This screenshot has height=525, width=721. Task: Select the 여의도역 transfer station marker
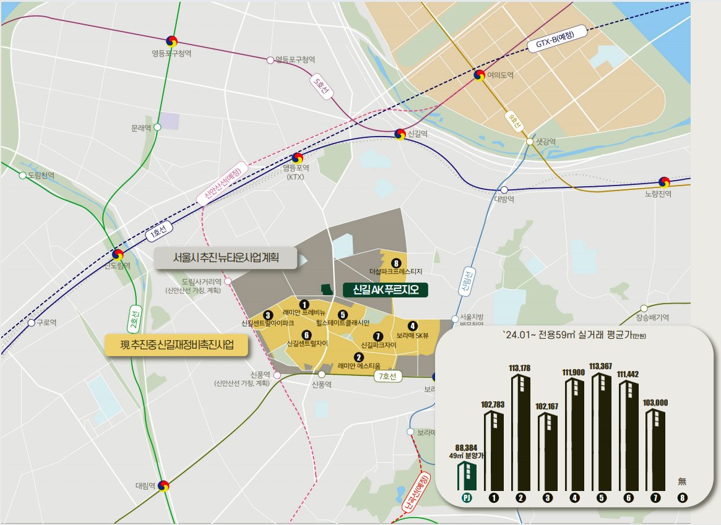pos(479,75)
